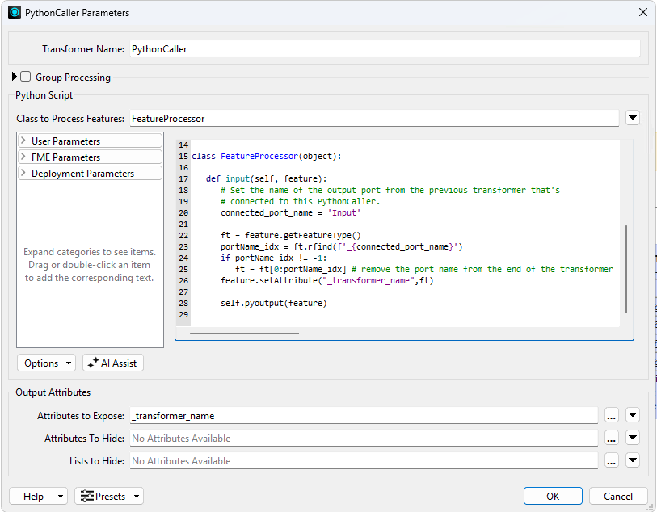Viewport: 657px width, 512px height.
Task: Close the PythonCaller Parameters dialog
Action: coord(642,13)
